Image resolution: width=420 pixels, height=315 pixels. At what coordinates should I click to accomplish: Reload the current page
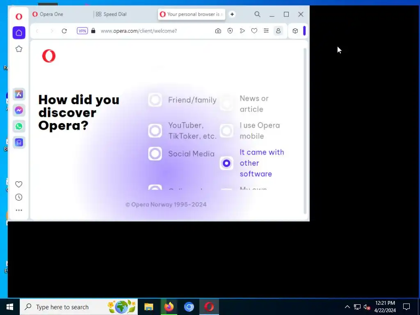(x=64, y=31)
